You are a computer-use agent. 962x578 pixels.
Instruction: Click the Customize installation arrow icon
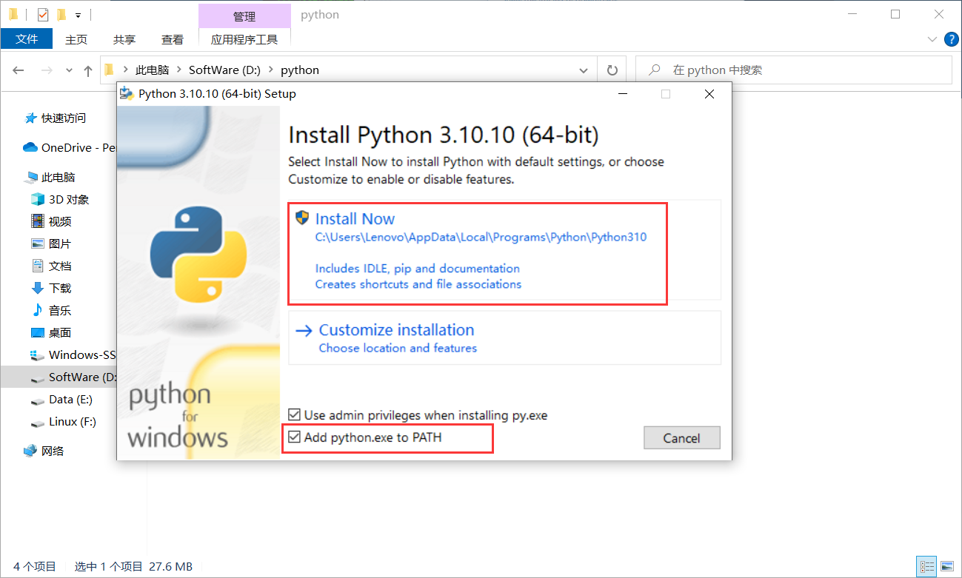[x=304, y=331]
